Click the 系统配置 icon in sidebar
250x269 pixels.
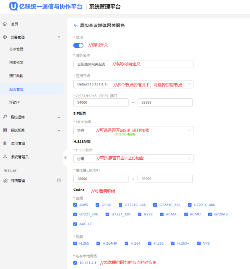pos(5,130)
